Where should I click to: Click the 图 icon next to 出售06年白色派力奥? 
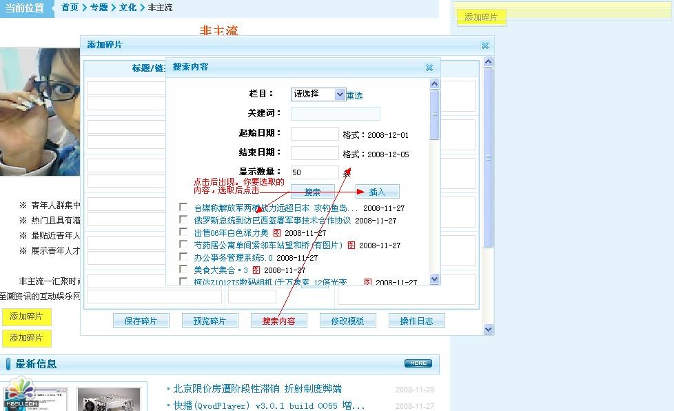tap(277, 233)
